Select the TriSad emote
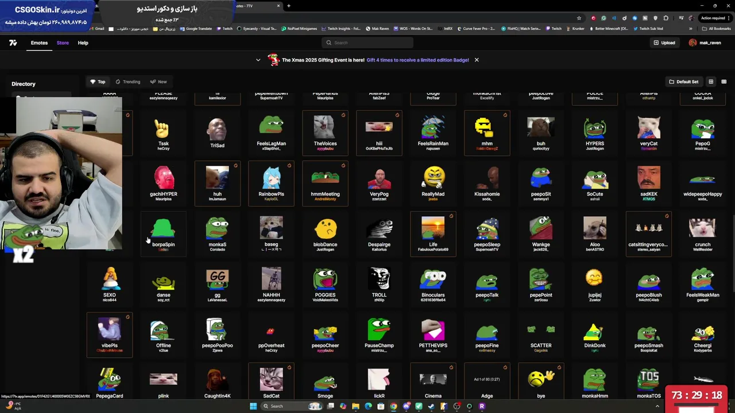Image resolution: width=735 pixels, height=413 pixels. (x=217, y=133)
